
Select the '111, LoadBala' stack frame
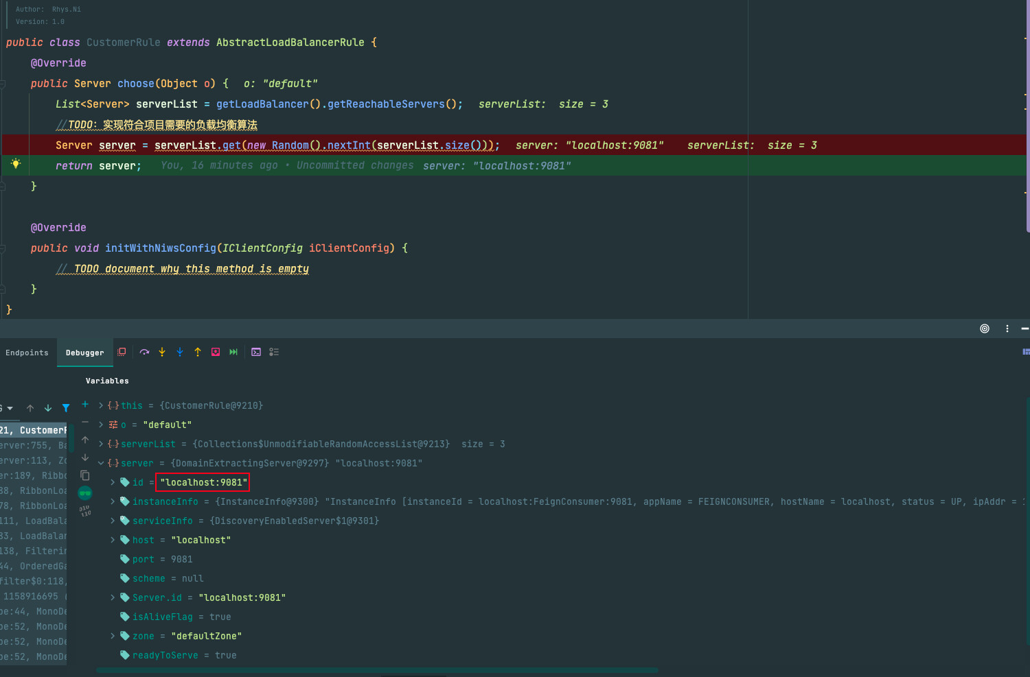coord(34,521)
